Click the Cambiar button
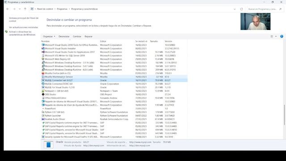This screenshot has width=286, height=161. 77,37
